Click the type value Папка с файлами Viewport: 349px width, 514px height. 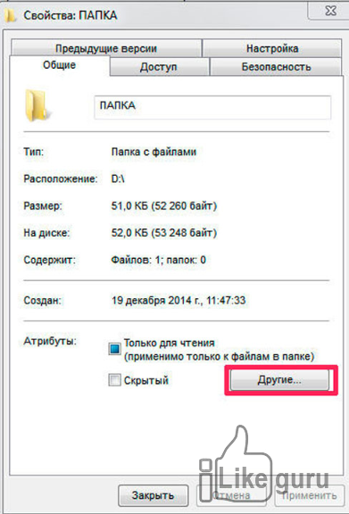[154, 152]
